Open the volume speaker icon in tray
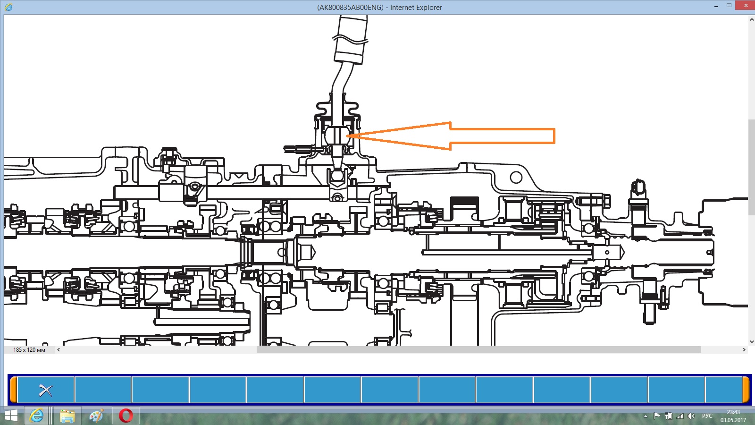 (691, 416)
